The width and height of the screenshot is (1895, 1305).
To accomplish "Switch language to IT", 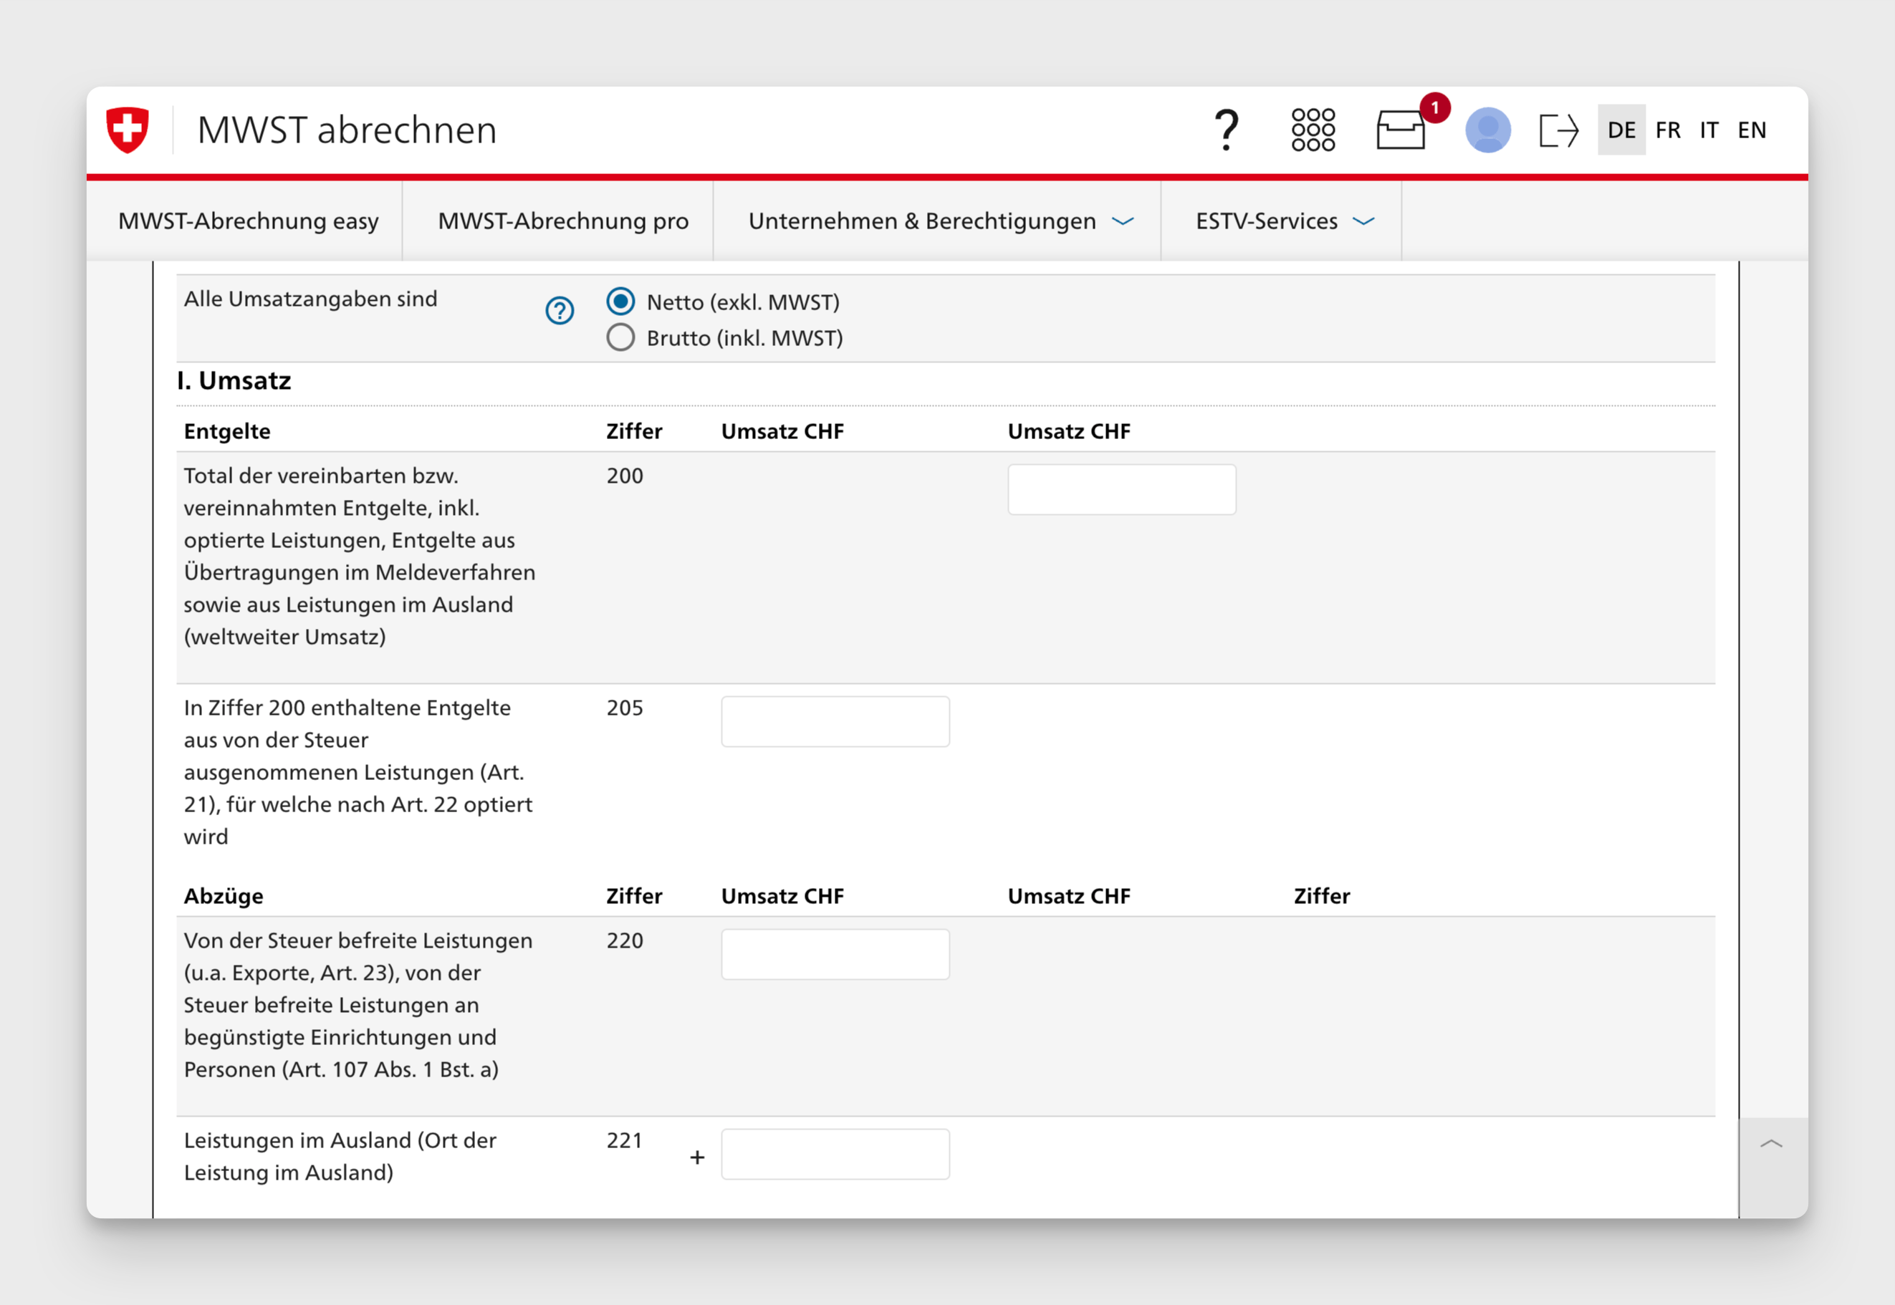I will tap(1709, 130).
